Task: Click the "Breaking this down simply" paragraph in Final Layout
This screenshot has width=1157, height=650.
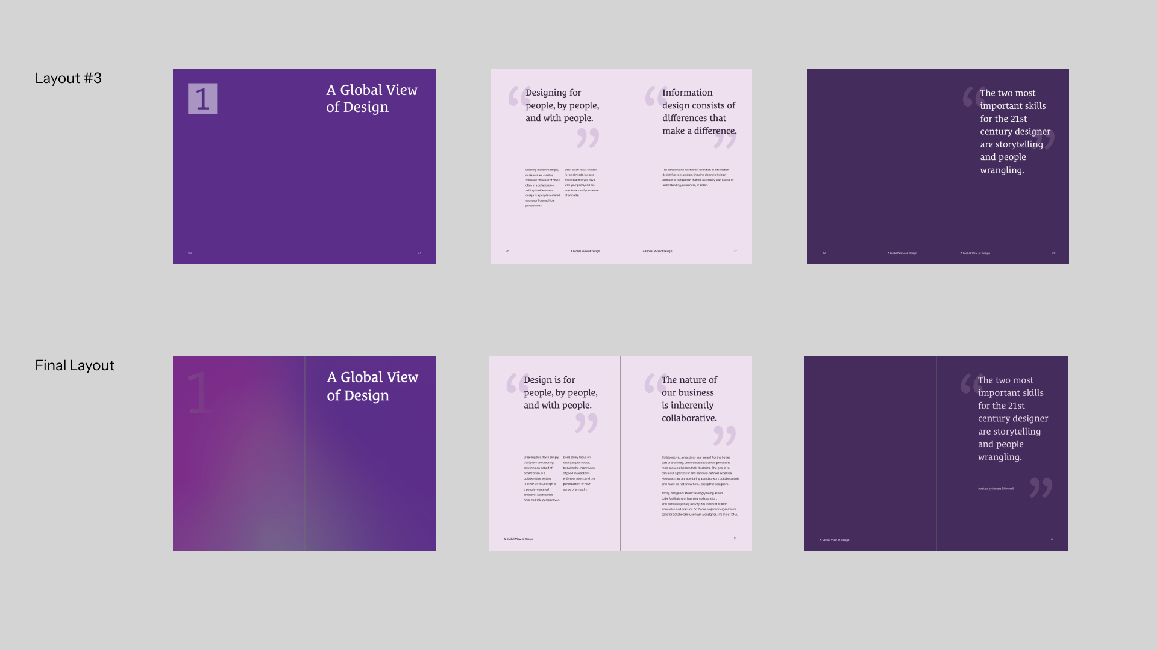Action: click(x=542, y=478)
